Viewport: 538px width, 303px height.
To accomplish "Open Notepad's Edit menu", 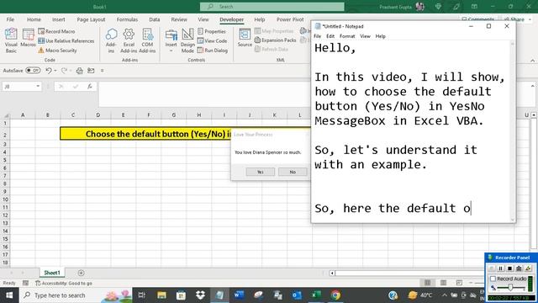I will click(330, 36).
